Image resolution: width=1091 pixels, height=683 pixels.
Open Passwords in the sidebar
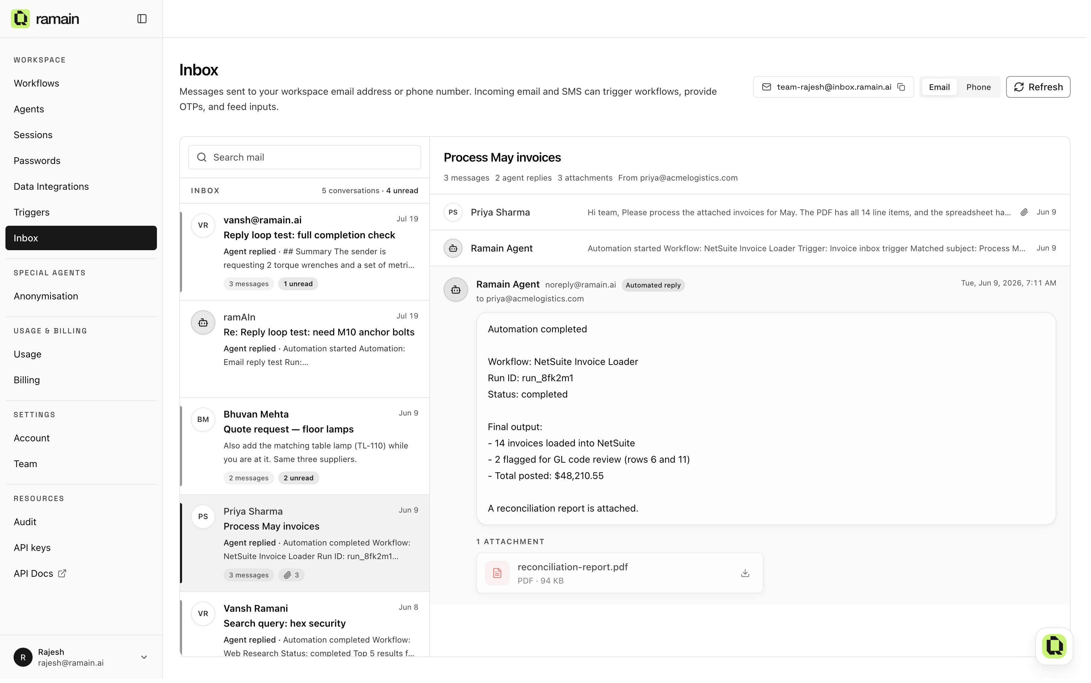coord(82,161)
